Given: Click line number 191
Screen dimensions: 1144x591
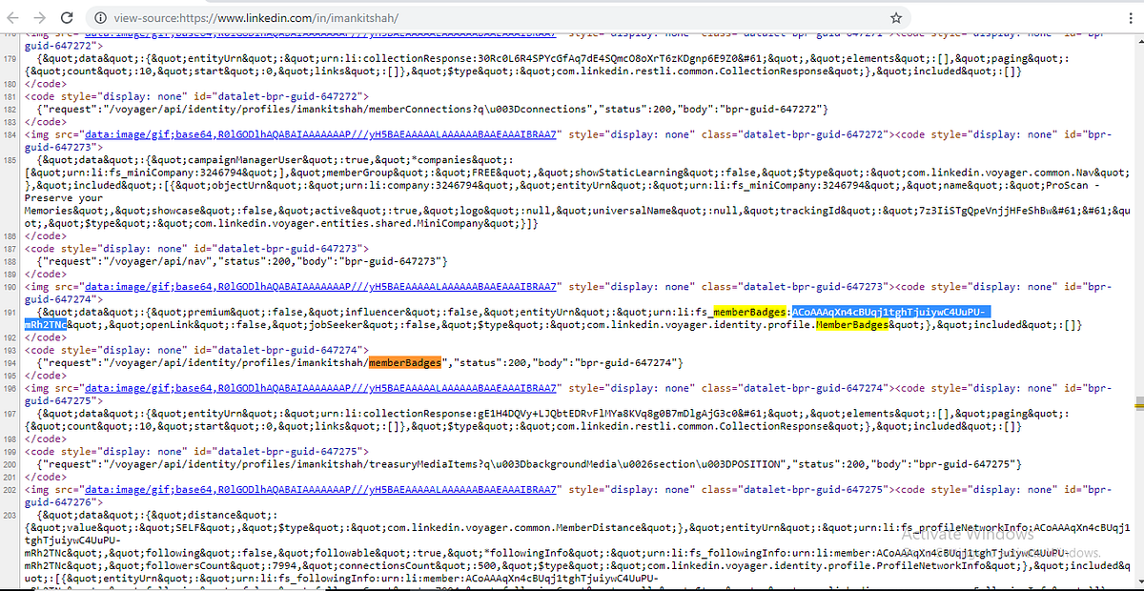Looking at the screenshot, I should coord(11,312).
